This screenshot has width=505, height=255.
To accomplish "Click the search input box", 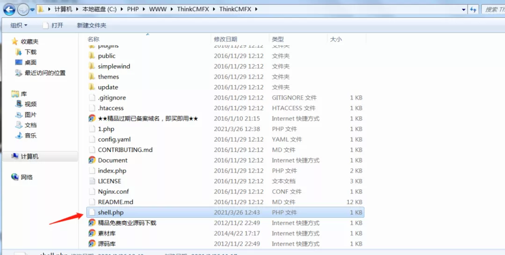I will pyautogui.click(x=493, y=9).
